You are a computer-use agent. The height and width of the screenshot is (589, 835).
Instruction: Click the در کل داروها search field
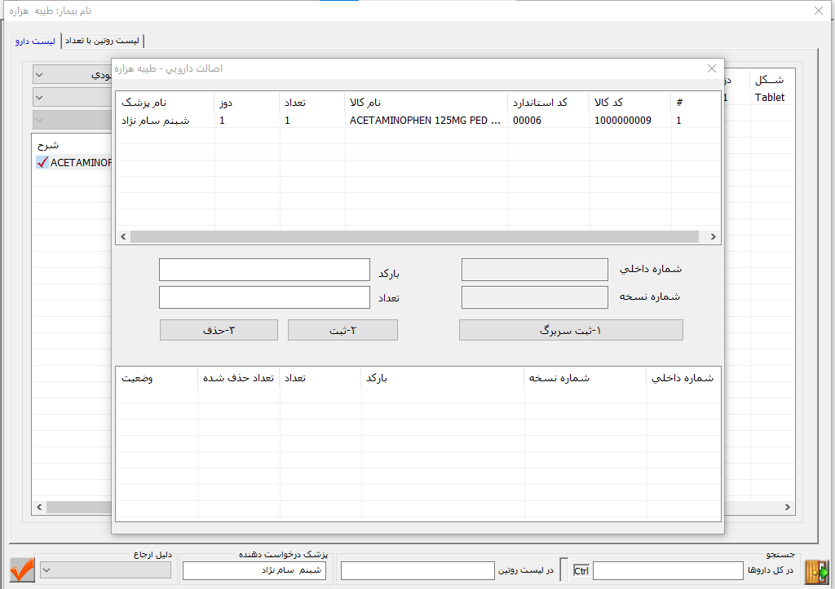point(668,570)
